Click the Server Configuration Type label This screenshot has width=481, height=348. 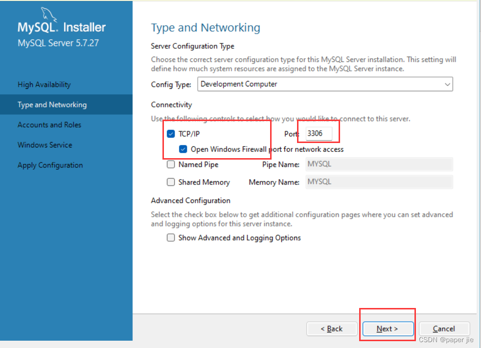pyautogui.click(x=193, y=46)
